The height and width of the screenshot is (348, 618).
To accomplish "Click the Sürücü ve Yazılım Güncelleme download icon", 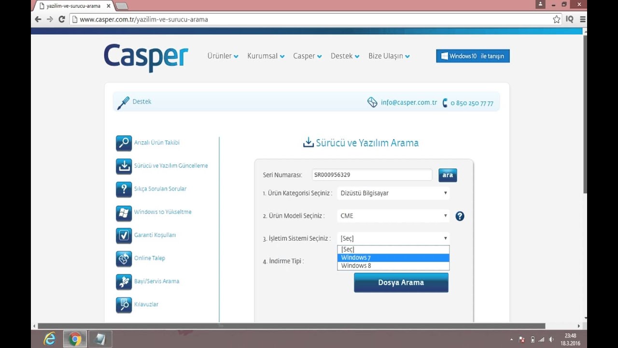I will coord(124,166).
